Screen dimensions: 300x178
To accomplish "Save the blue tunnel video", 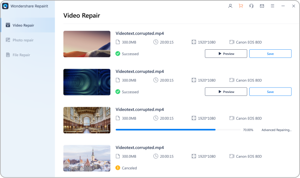I will tap(270, 92).
